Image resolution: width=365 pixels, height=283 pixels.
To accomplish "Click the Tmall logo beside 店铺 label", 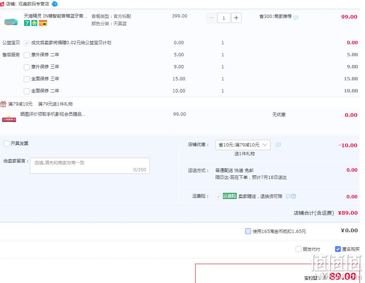I will [x=2, y=4].
